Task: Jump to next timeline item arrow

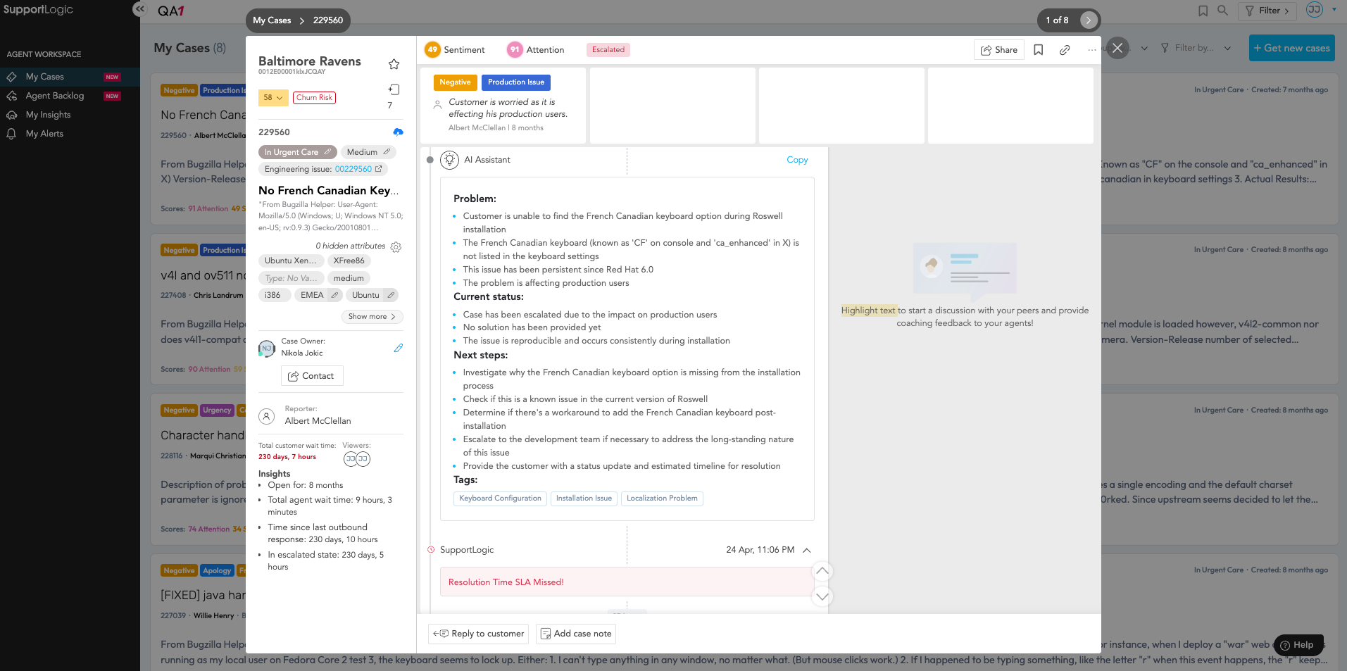Action: pos(822,596)
